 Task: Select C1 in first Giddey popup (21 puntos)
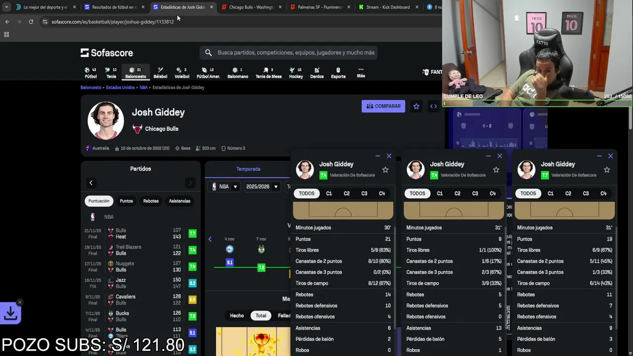coord(329,193)
